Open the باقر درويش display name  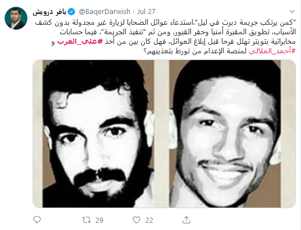tap(49, 12)
